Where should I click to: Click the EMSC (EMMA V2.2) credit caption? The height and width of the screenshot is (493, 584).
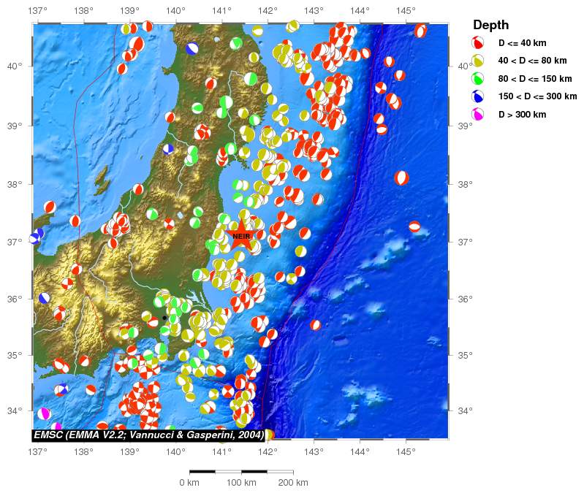pyautogui.click(x=147, y=435)
